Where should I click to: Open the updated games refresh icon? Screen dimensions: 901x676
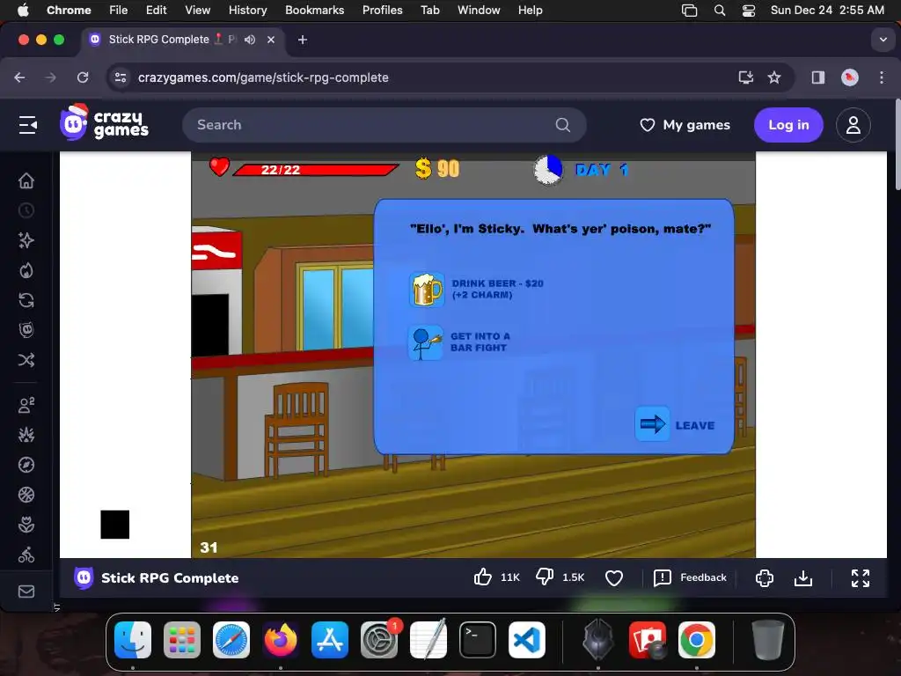[x=26, y=300]
